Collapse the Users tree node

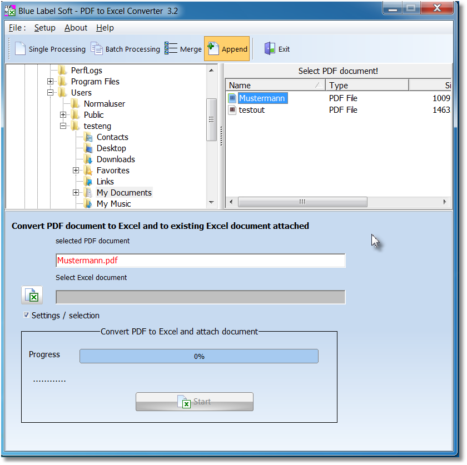pos(51,93)
